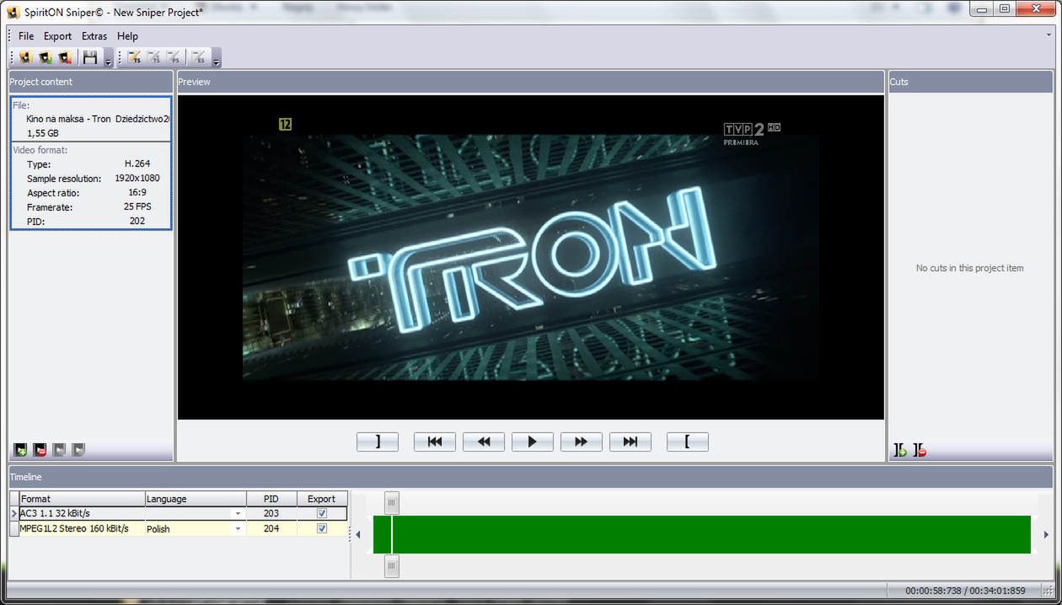Click the timecode in status bar
This screenshot has height=605, width=1062.
pos(965,591)
